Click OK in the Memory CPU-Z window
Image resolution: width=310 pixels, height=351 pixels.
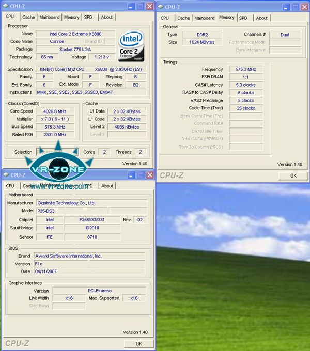pyautogui.click(x=293, y=176)
